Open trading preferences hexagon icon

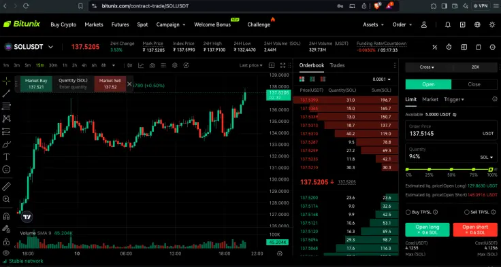click(492, 47)
